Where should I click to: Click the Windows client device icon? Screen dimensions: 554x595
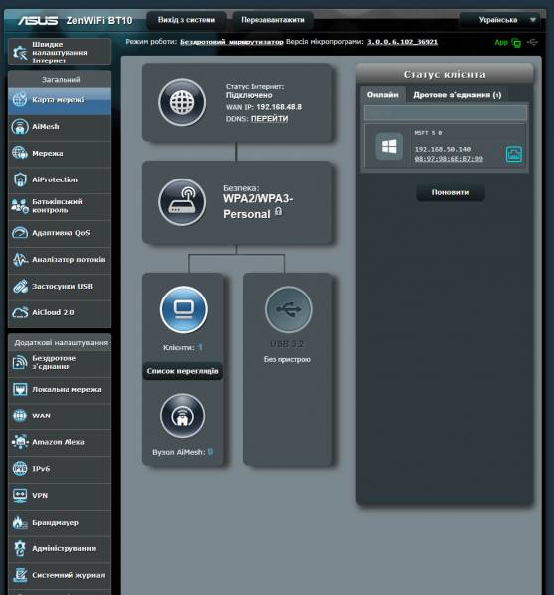[x=389, y=146]
